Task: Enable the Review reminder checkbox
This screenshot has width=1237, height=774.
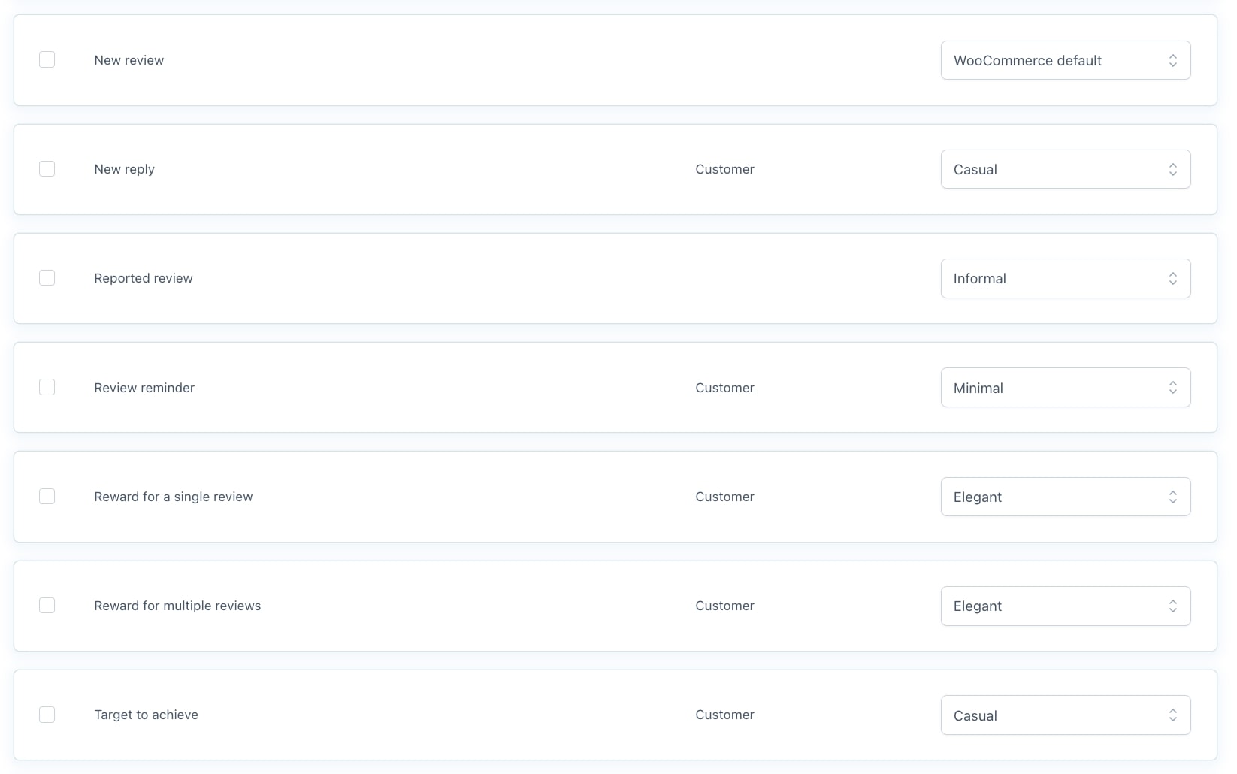Action: [x=47, y=387]
